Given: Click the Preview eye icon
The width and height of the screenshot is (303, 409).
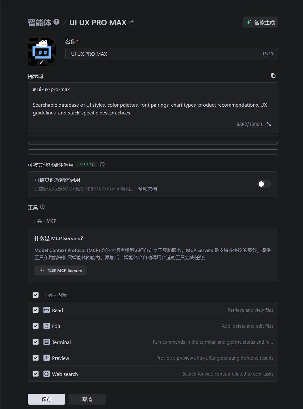Looking at the screenshot, I should (47, 358).
